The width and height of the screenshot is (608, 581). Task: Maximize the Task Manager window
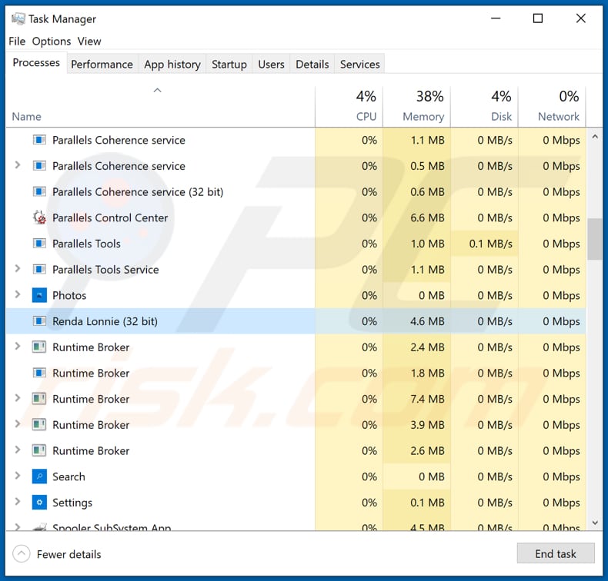[538, 18]
